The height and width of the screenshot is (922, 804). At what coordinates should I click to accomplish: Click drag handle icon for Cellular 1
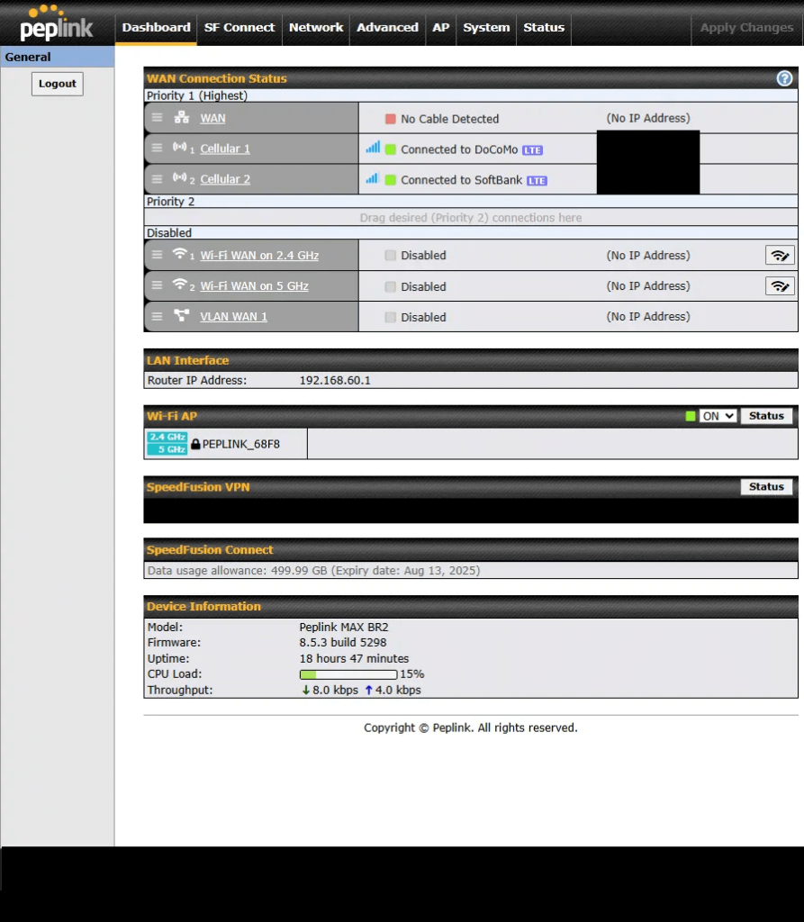point(158,149)
